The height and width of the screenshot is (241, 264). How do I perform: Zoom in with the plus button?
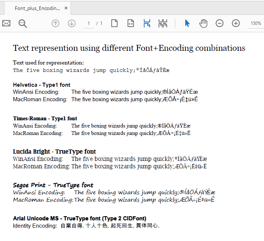[236, 23]
